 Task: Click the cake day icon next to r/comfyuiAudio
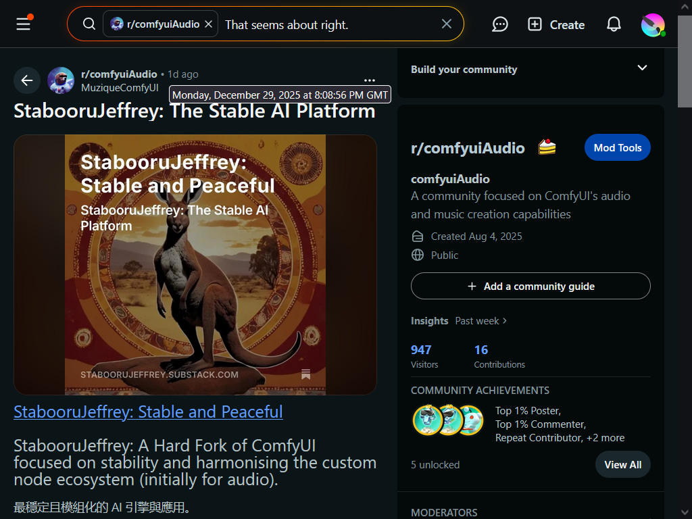point(547,147)
